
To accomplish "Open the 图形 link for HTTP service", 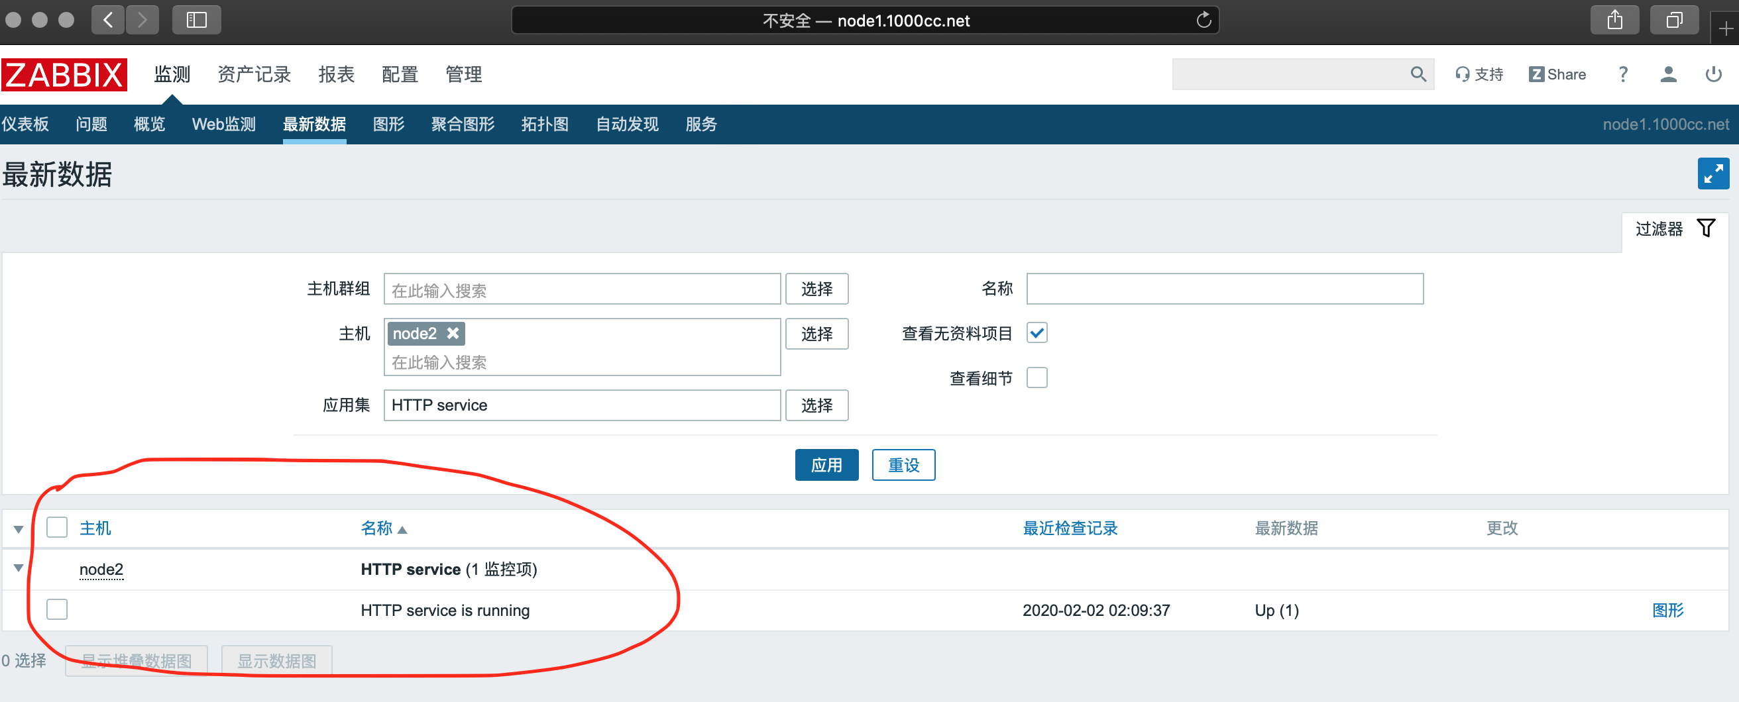I will [x=1667, y=611].
